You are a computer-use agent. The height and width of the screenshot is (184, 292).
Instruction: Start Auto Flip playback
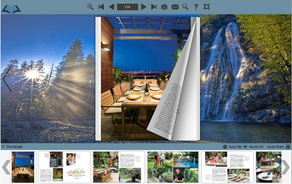point(232,147)
